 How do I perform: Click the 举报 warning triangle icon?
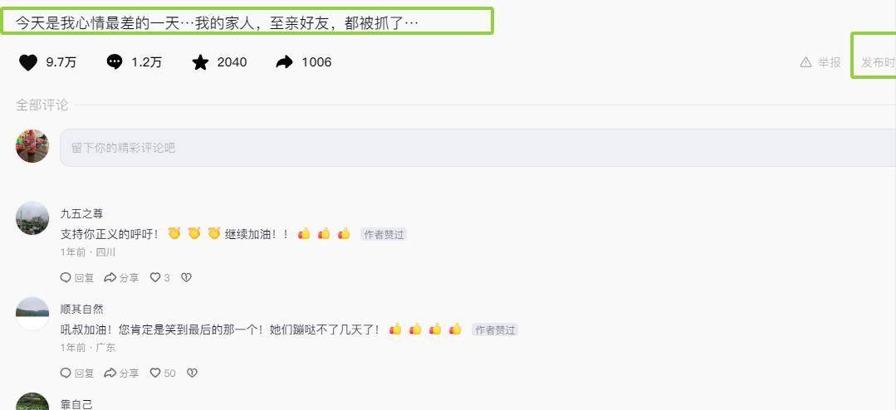tap(805, 62)
